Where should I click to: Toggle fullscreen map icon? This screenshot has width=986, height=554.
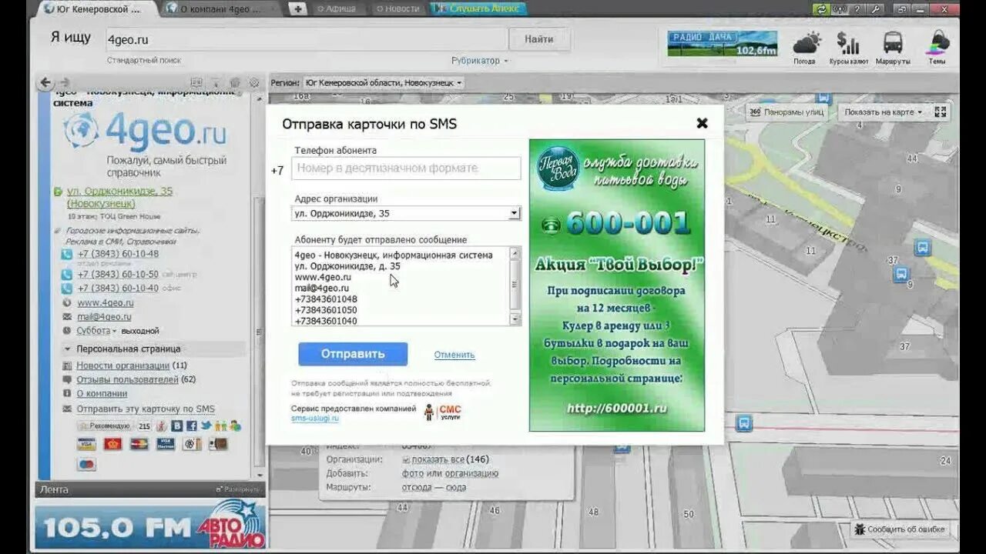[941, 112]
